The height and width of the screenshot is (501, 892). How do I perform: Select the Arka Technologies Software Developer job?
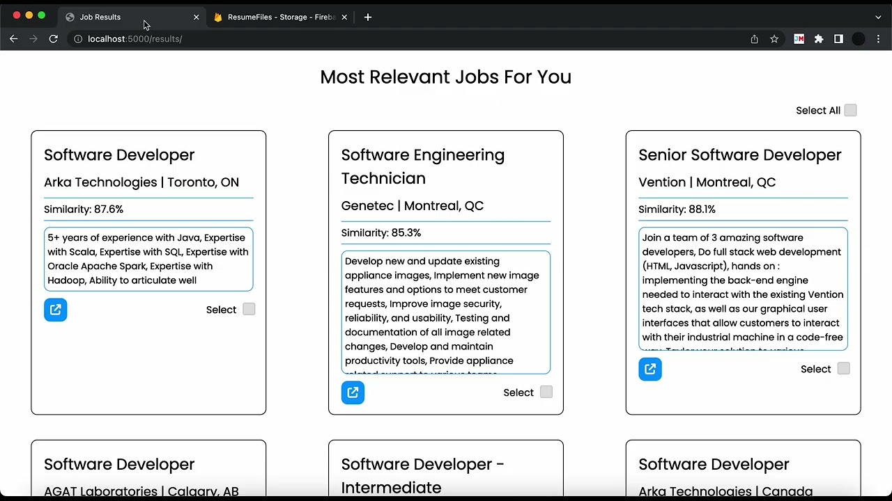[x=249, y=310]
